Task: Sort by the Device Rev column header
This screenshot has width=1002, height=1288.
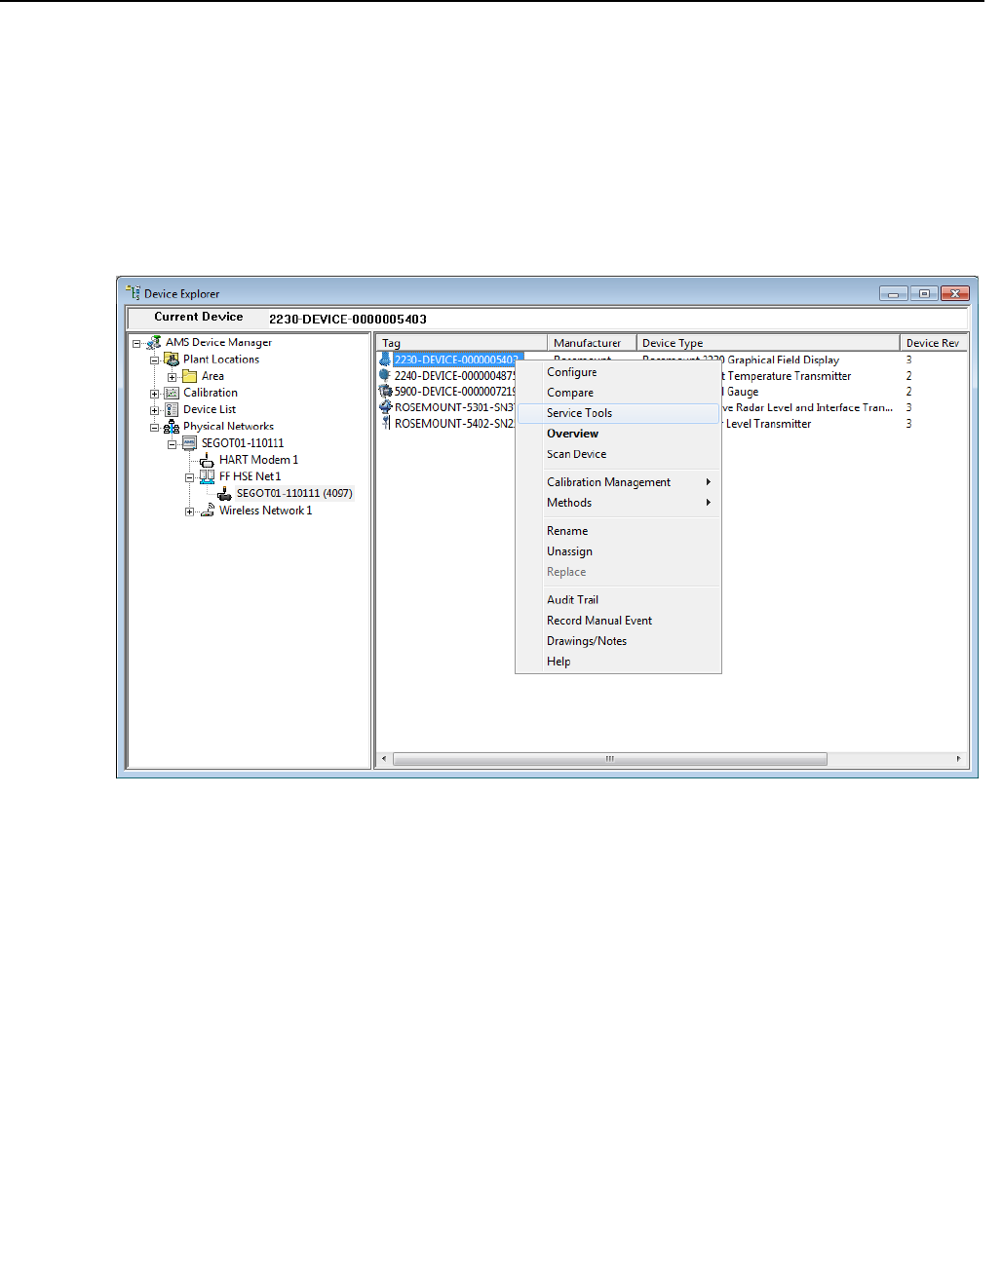Action: (934, 343)
